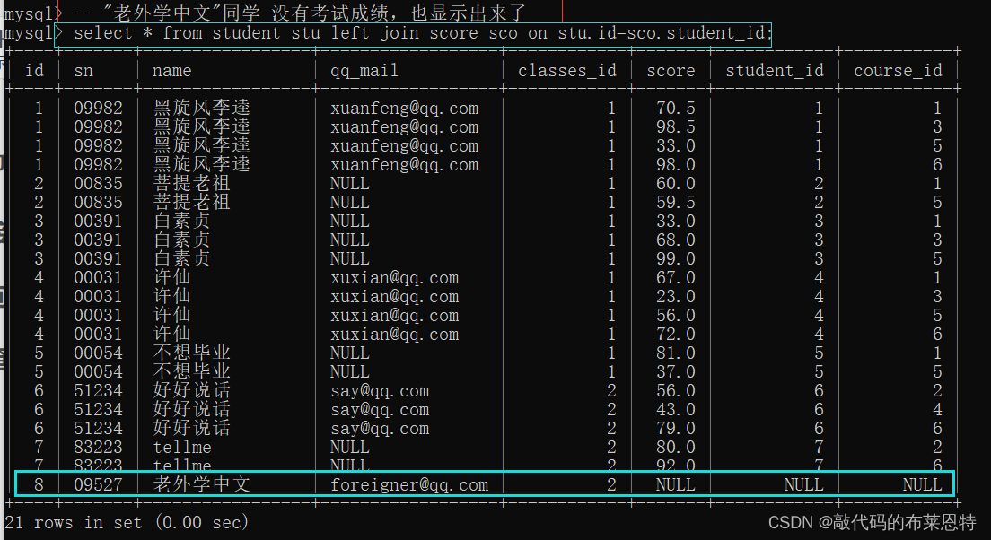Select the "name" column header
991x540 pixels.
point(172,71)
